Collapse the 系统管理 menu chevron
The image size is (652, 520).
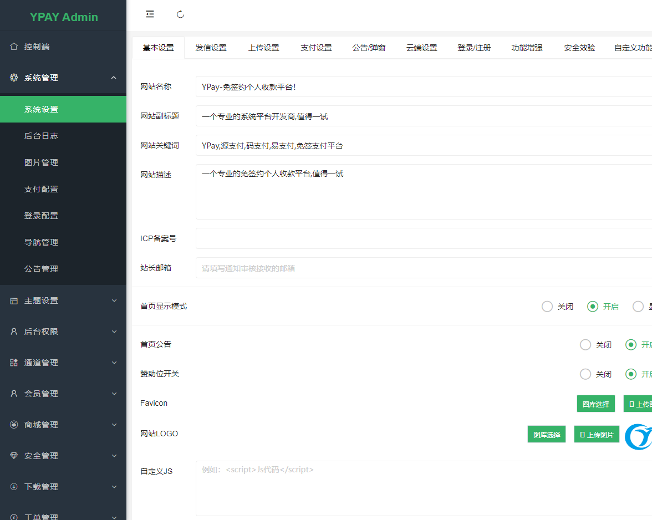[x=114, y=78]
